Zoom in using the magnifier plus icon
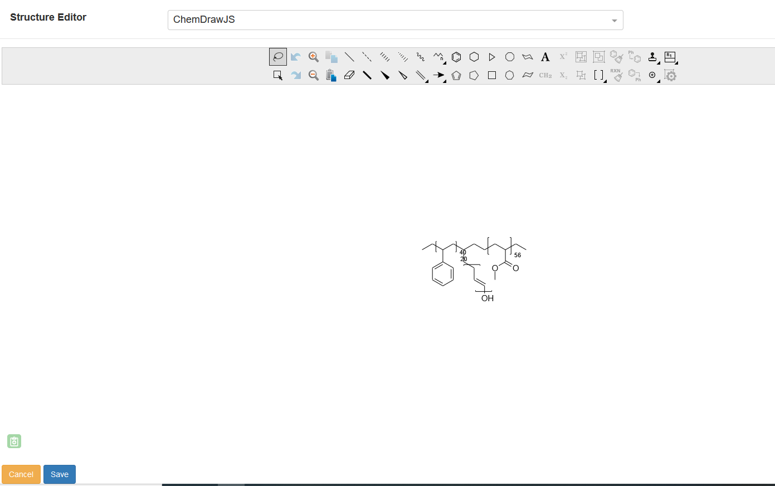This screenshot has width=775, height=486. click(x=313, y=56)
